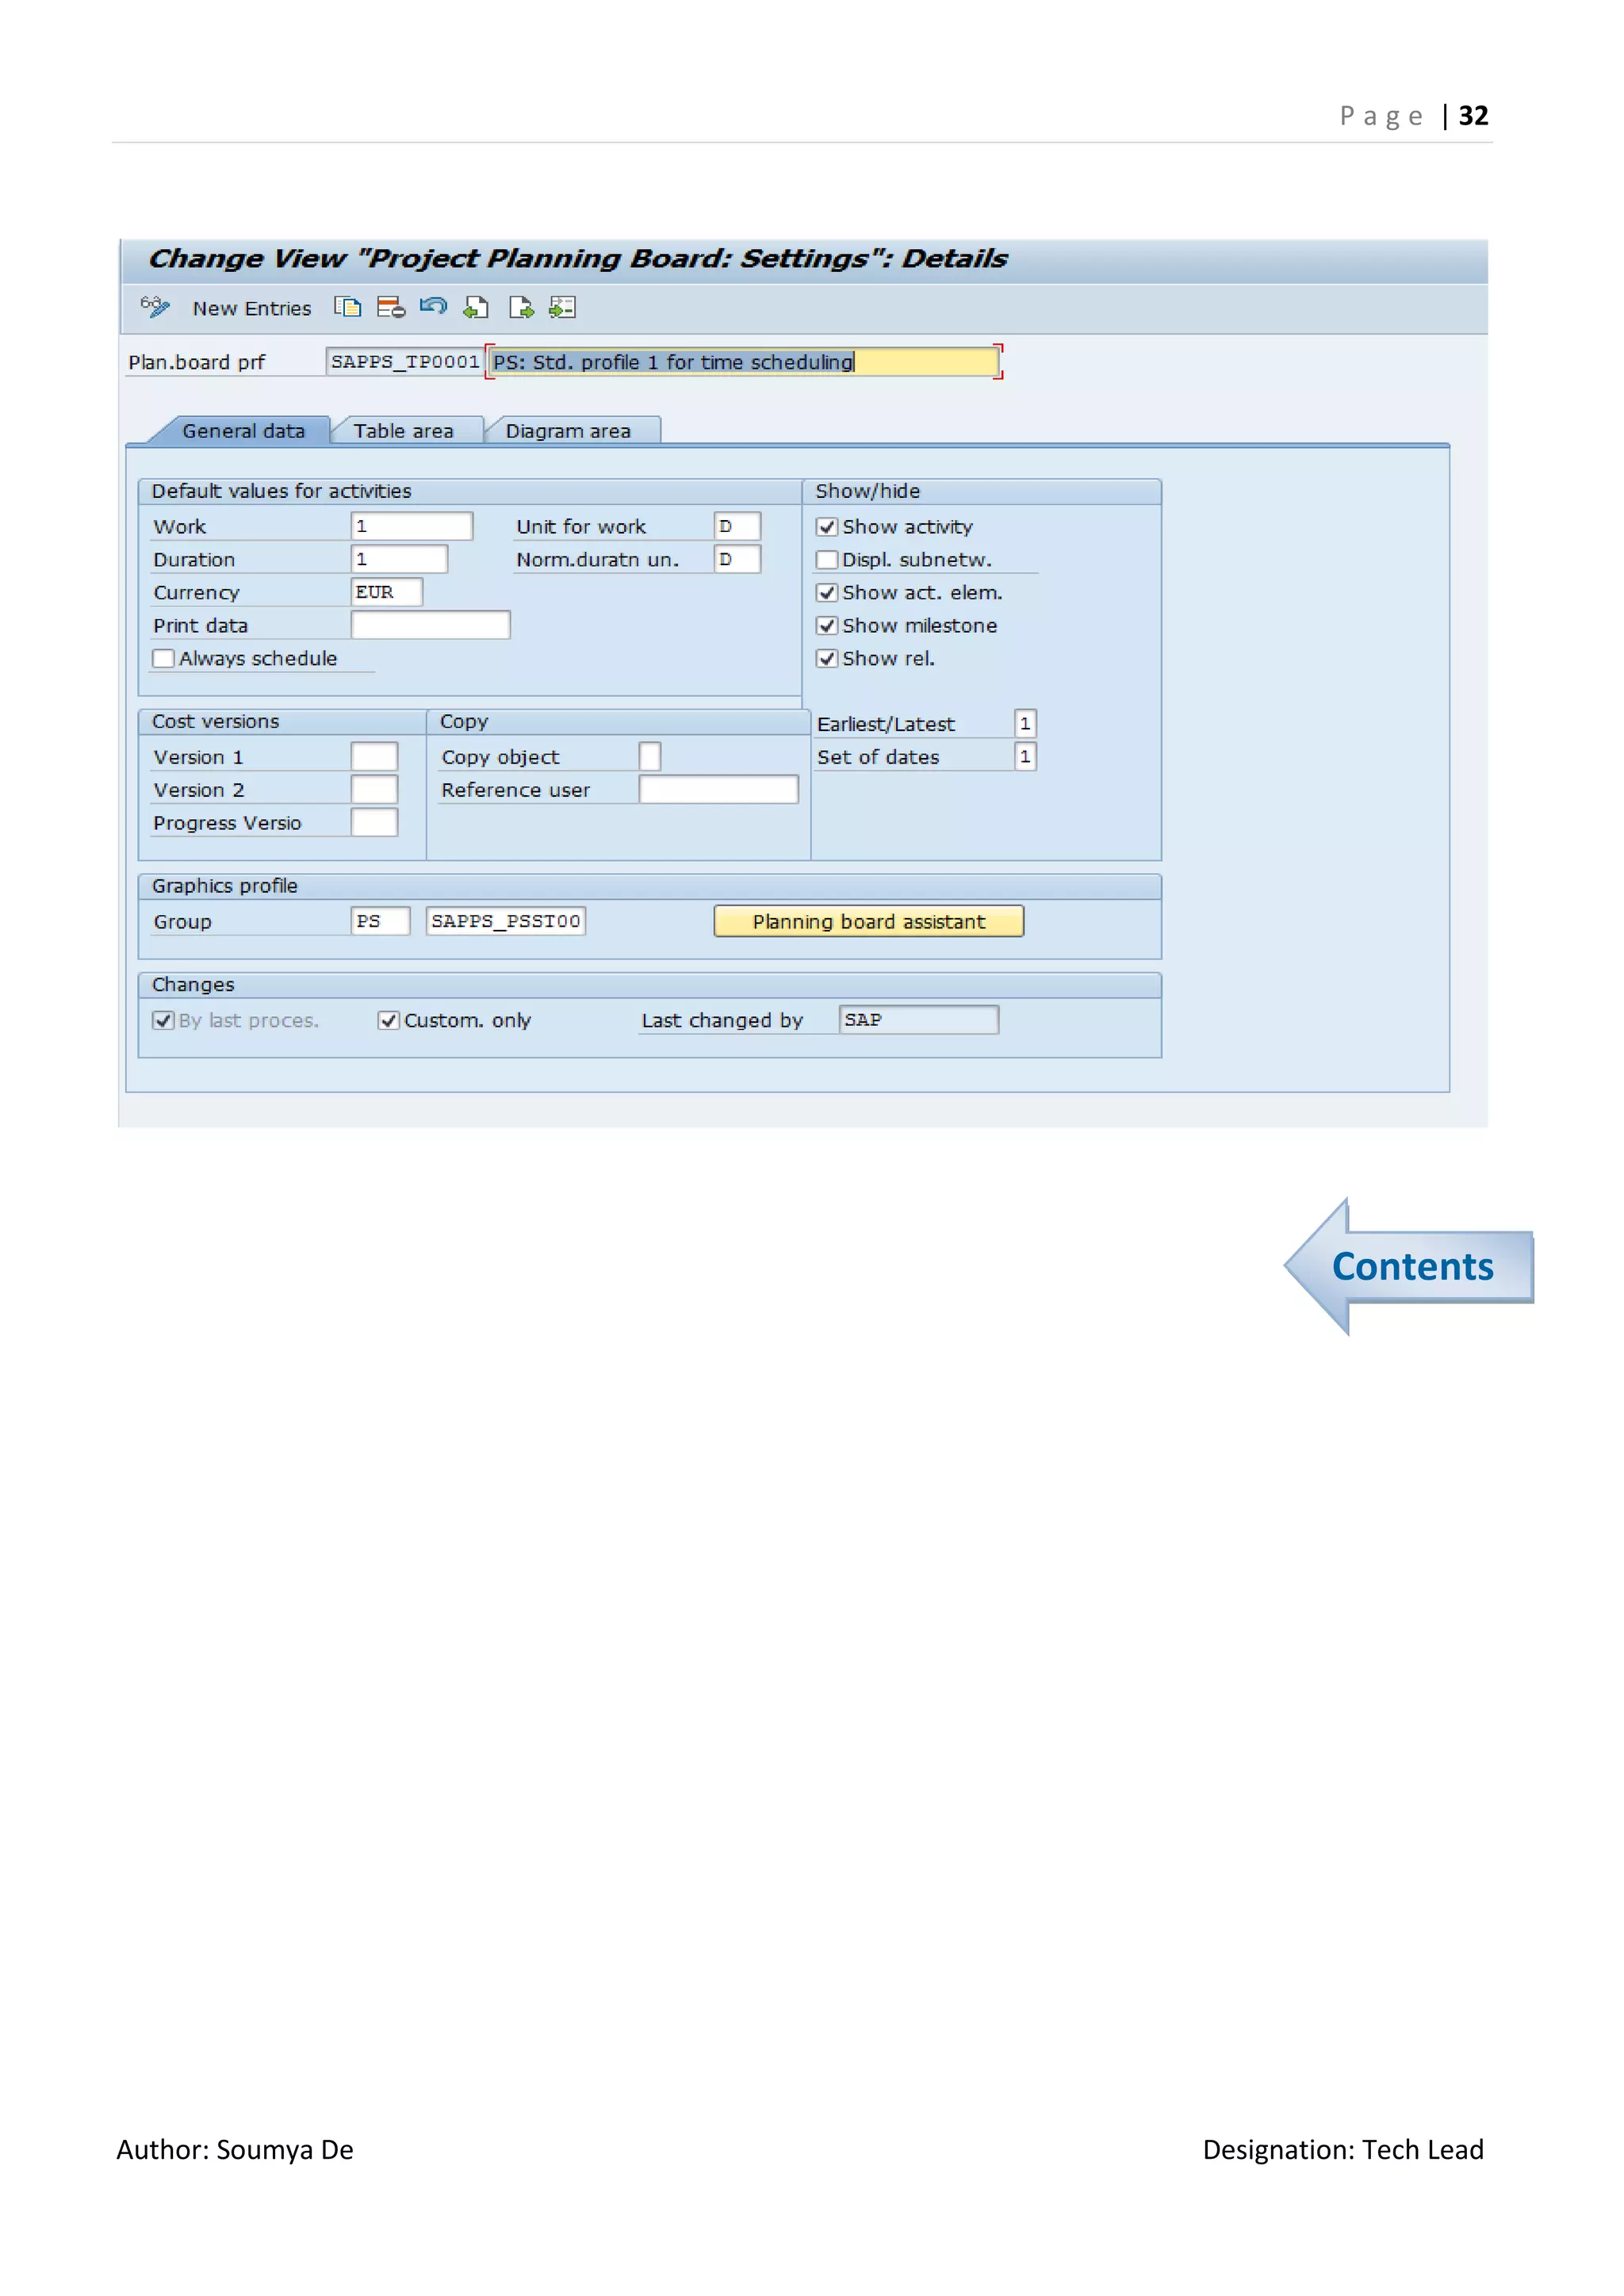Open the Planning board assistant

(x=868, y=921)
